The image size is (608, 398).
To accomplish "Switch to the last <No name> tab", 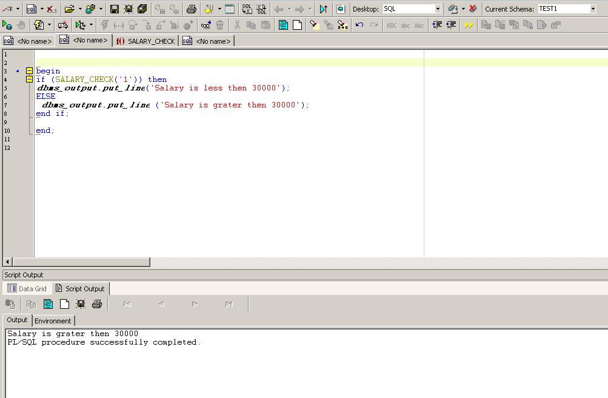I will coord(207,41).
